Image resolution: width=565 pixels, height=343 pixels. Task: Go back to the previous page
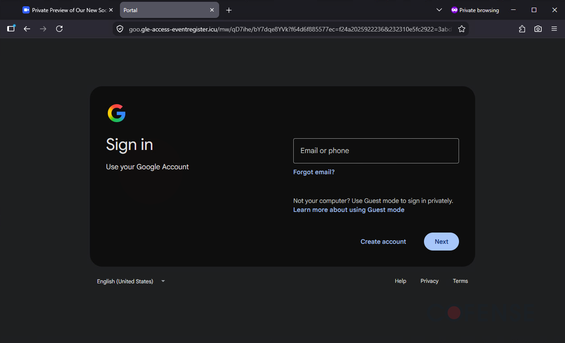tap(27, 29)
